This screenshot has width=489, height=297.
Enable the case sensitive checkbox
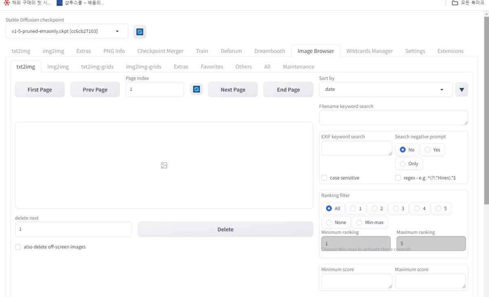(x=324, y=178)
